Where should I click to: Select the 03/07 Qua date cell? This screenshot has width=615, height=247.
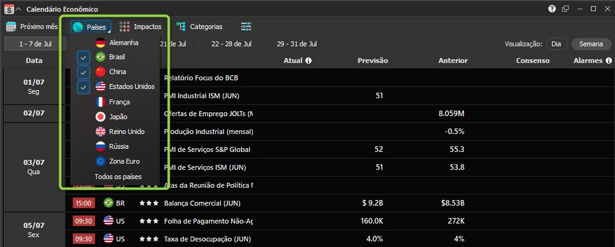[x=34, y=167]
